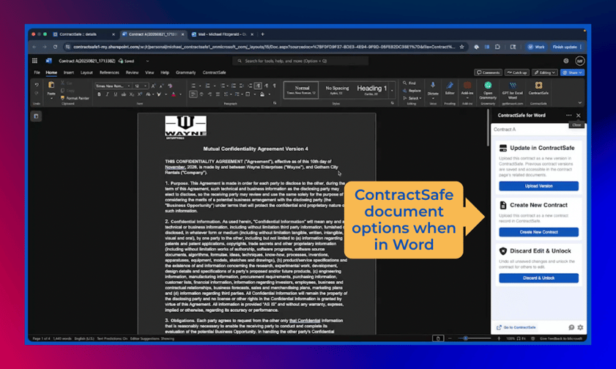This screenshot has width=616, height=369.
Task: Click the Grow Font icon
Action: pos(154,86)
